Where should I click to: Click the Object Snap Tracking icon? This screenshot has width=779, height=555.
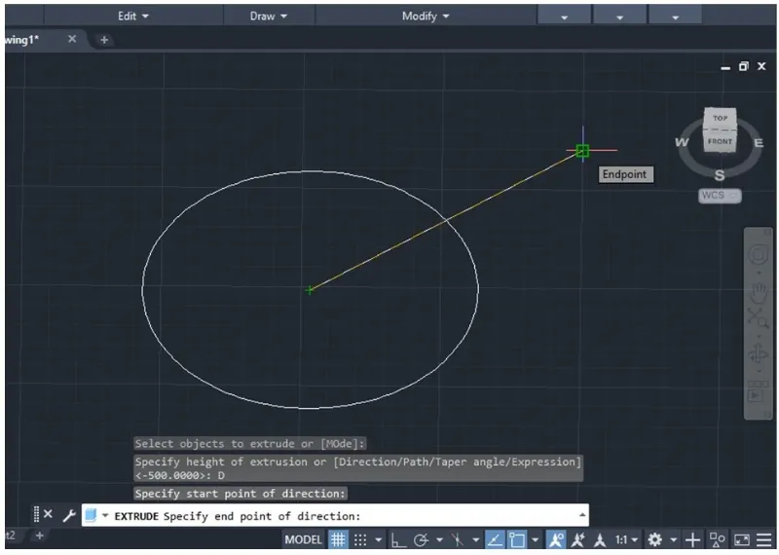(x=494, y=539)
